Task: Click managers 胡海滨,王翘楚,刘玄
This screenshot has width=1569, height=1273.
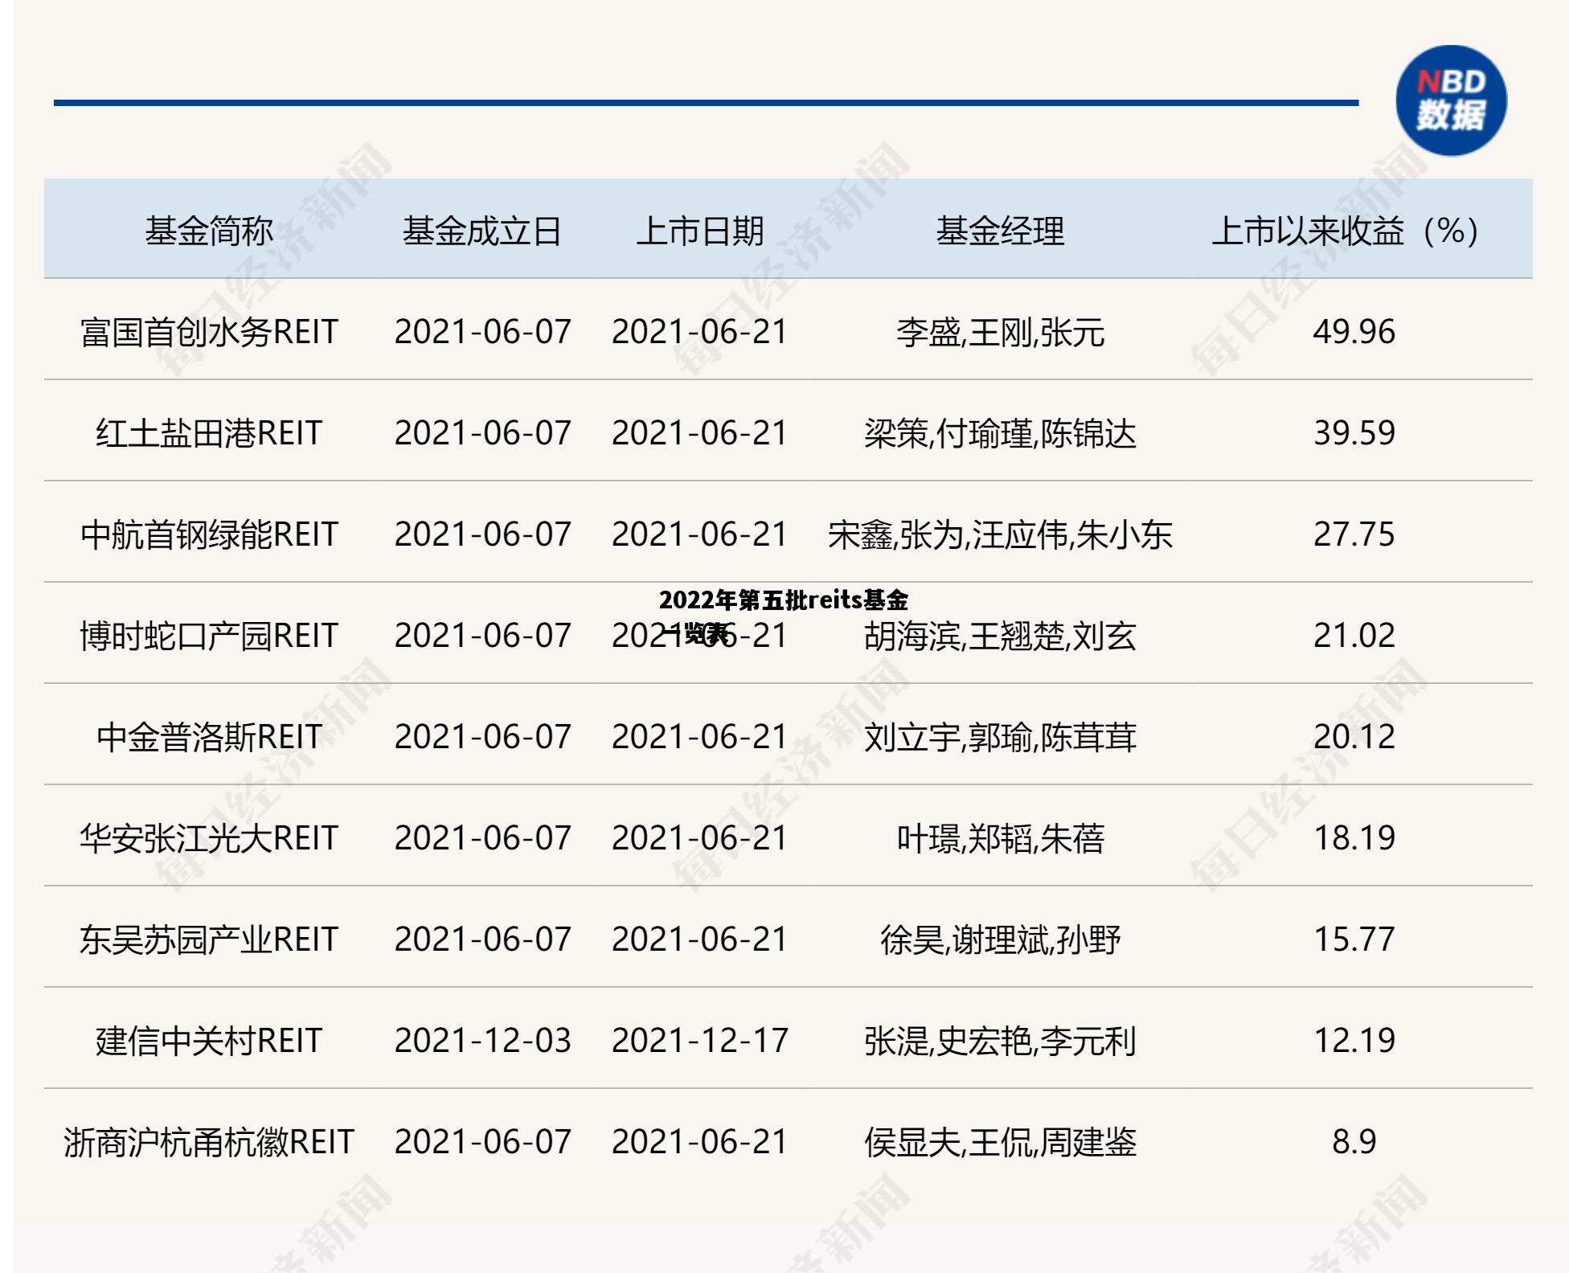Action: (x=1000, y=636)
